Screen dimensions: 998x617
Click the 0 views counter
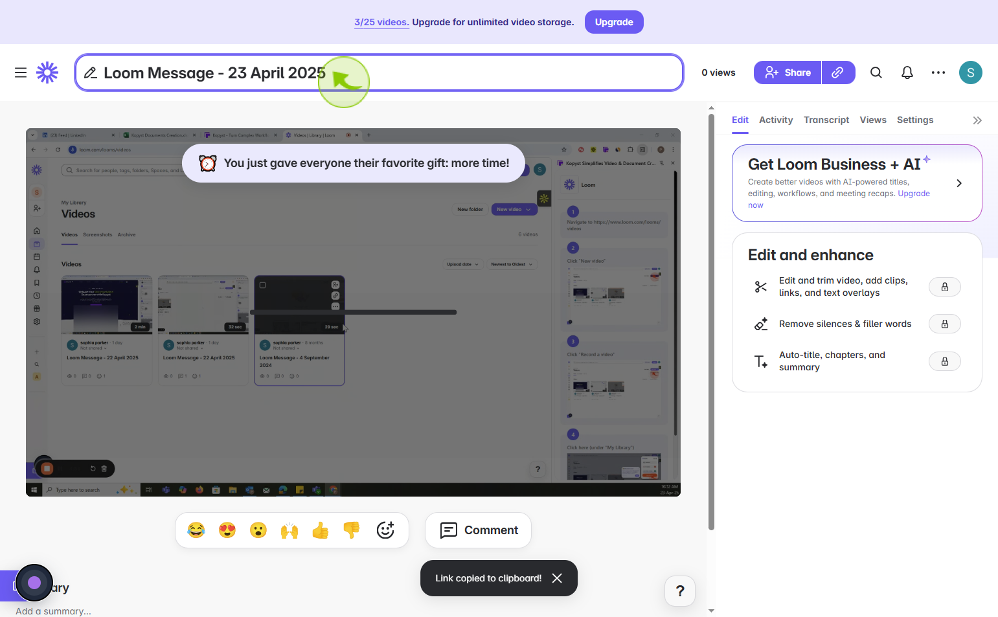[x=718, y=73]
